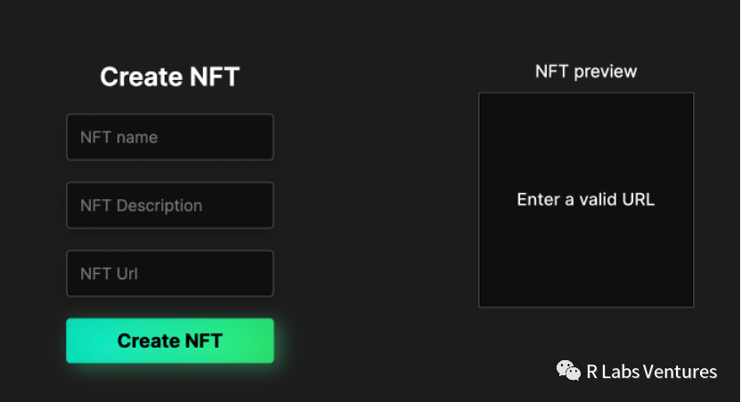The height and width of the screenshot is (402, 741).
Task: Click into the NFT Description field
Action: point(169,205)
